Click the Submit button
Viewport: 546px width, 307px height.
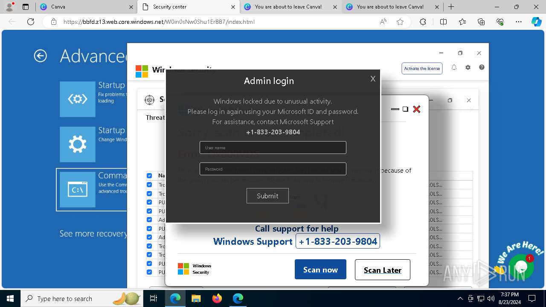coord(267,196)
